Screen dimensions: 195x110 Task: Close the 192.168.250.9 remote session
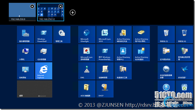pyautogui.click(x=32, y=6)
